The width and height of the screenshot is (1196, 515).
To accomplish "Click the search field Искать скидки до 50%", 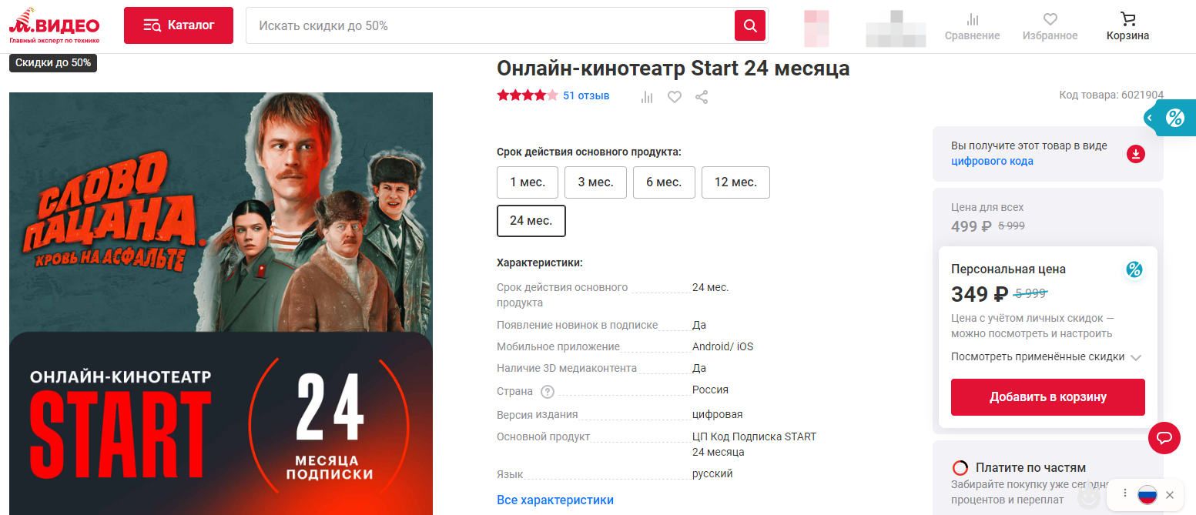I will [x=490, y=25].
